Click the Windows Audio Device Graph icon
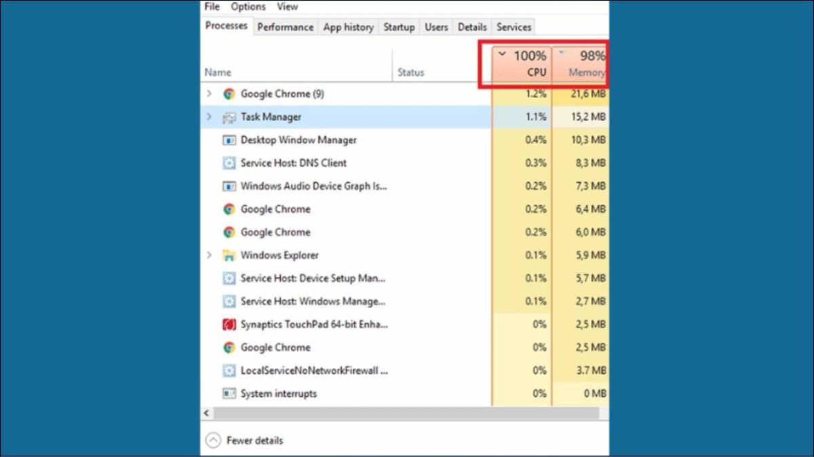 point(229,186)
